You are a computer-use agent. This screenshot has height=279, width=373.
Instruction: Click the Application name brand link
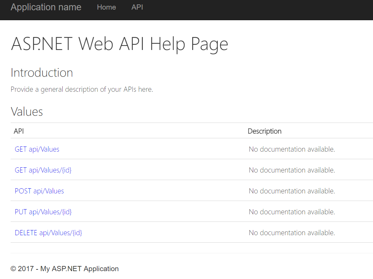click(46, 7)
